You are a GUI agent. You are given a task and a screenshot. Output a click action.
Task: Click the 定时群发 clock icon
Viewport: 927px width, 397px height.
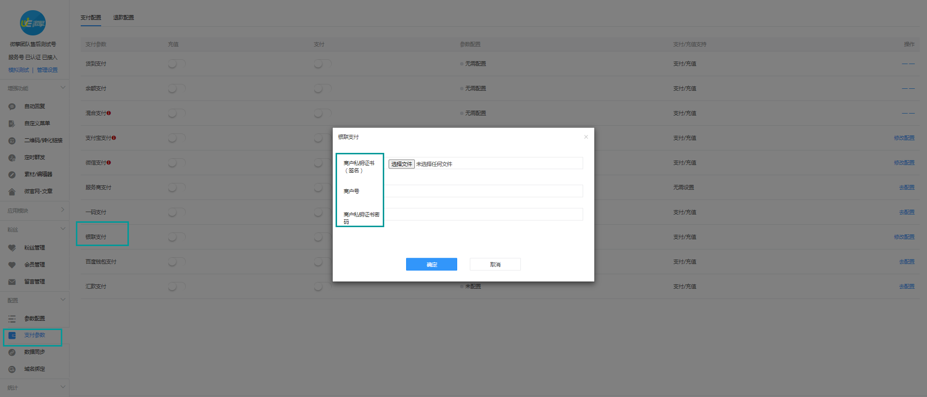click(12, 157)
